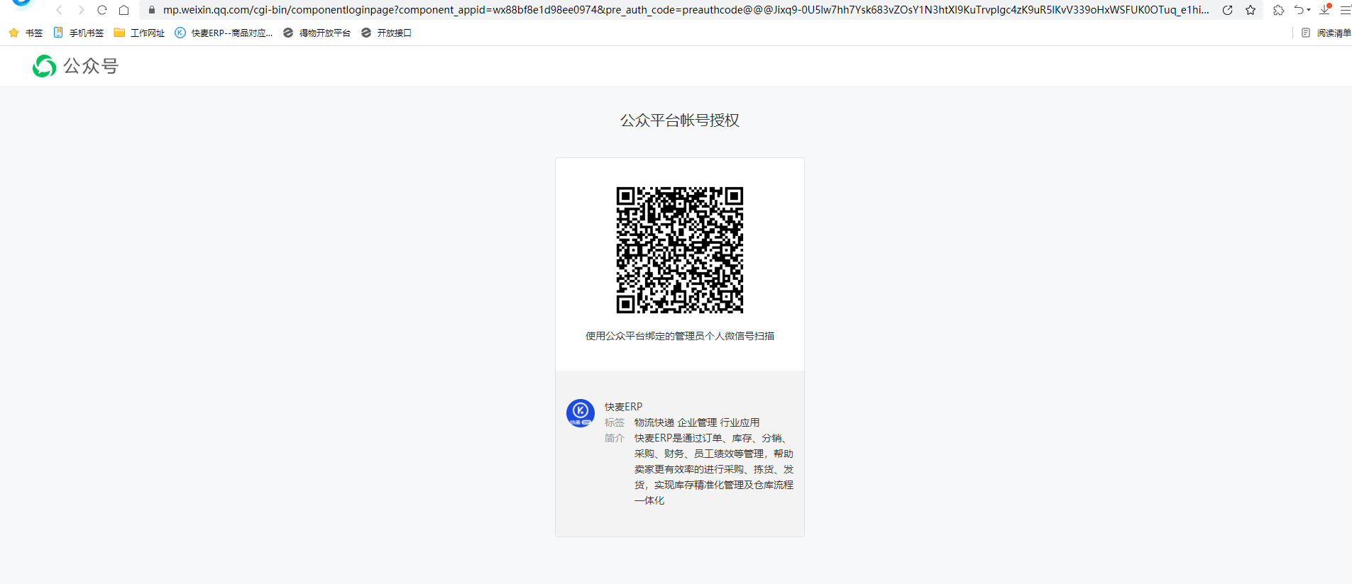Bookmark this page with the star icon
1352x584 pixels.
1251,10
